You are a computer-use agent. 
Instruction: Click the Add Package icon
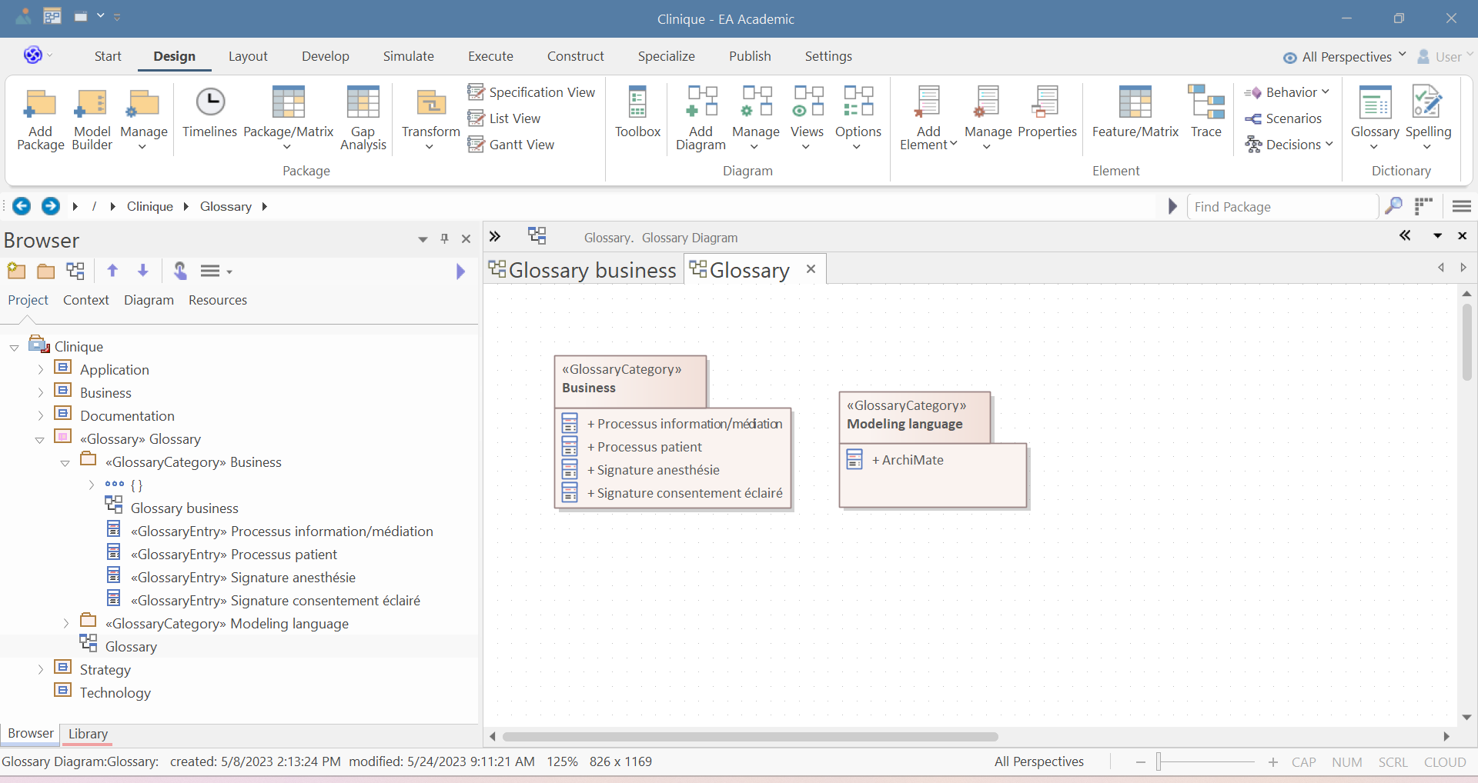coord(40,105)
